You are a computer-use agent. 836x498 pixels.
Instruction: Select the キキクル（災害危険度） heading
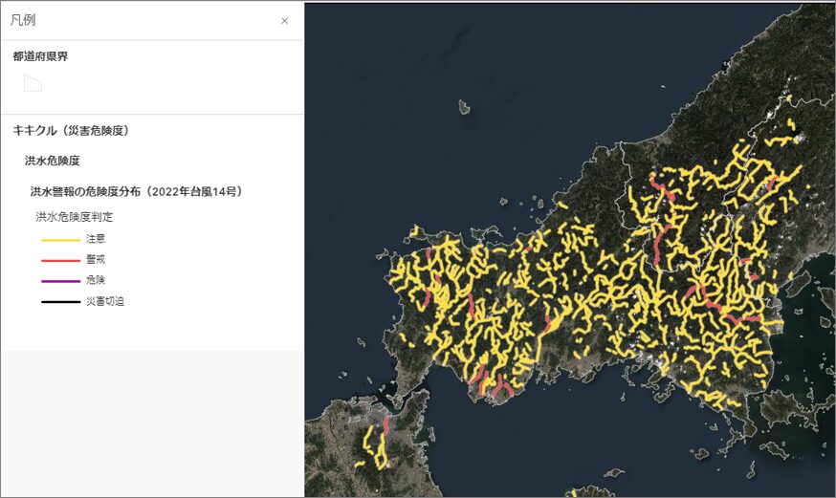pos(71,131)
